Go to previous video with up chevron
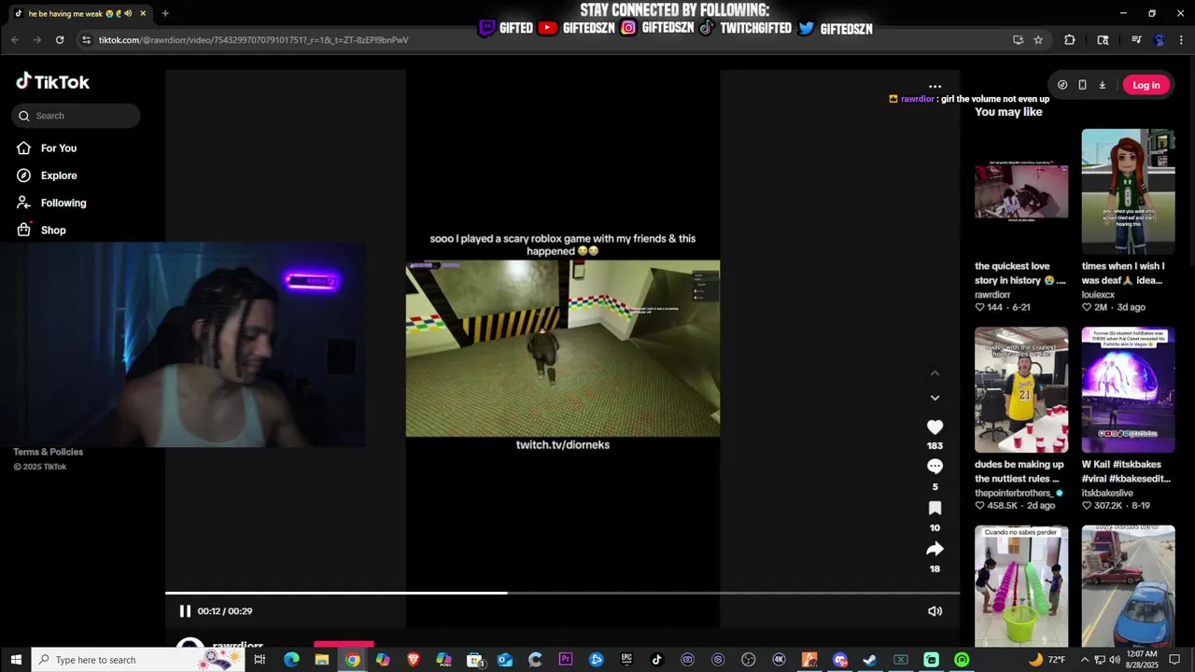Screen dimensions: 1195x672 (x=935, y=373)
